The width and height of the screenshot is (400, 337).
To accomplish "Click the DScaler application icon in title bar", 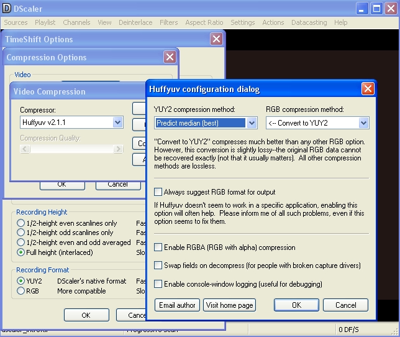I will 7,9.
